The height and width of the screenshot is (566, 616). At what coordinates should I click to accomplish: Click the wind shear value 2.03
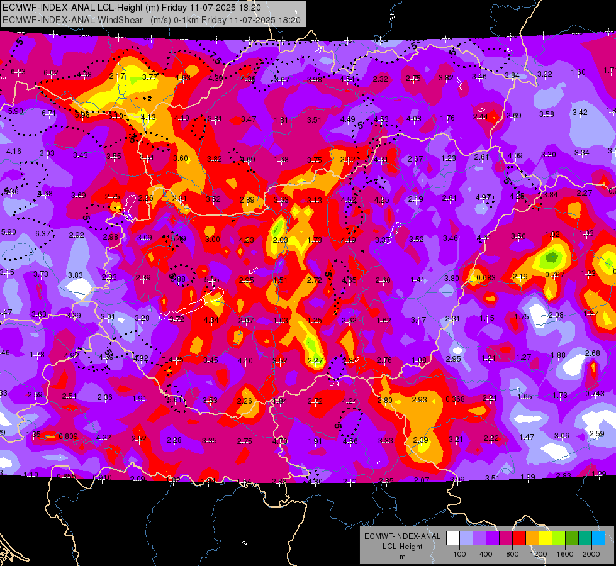281,240
